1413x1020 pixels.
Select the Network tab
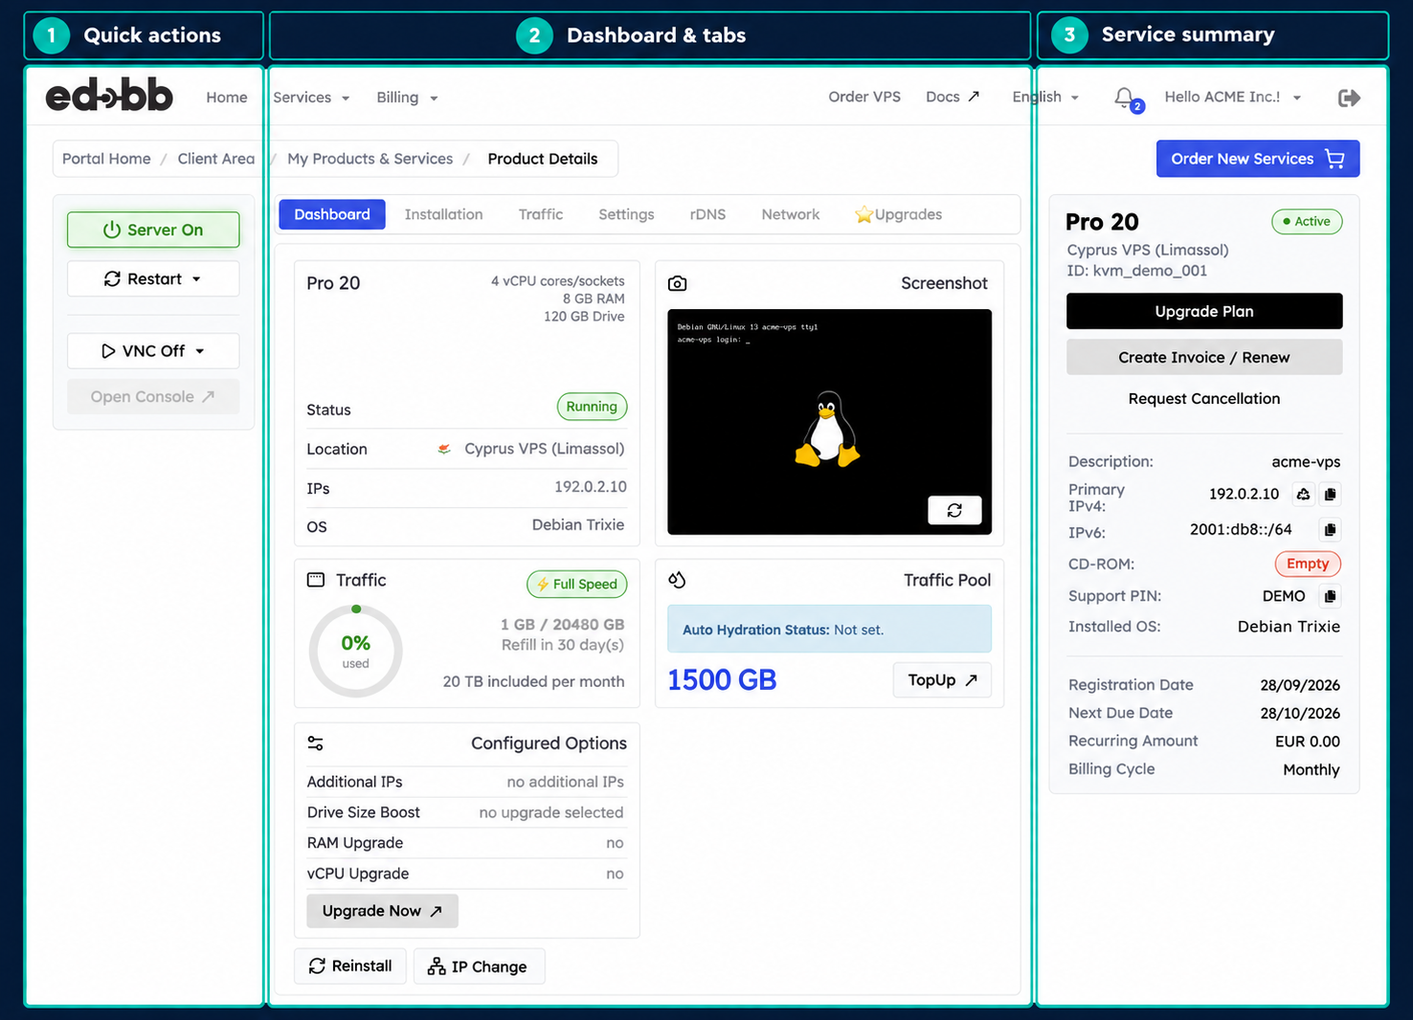click(791, 214)
